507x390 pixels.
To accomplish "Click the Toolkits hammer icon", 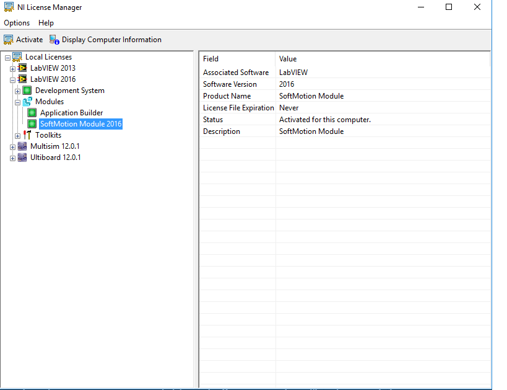I will pyautogui.click(x=27, y=135).
